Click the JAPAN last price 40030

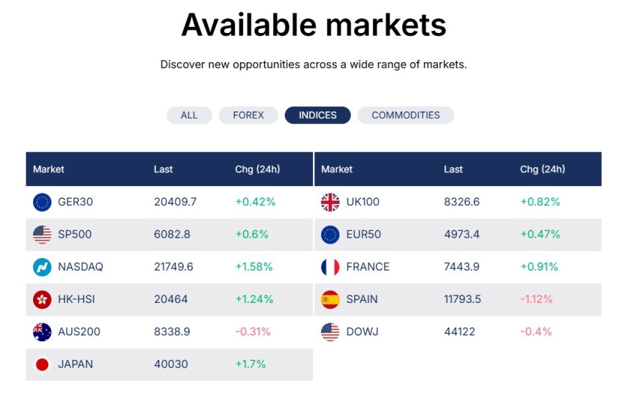(170, 364)
